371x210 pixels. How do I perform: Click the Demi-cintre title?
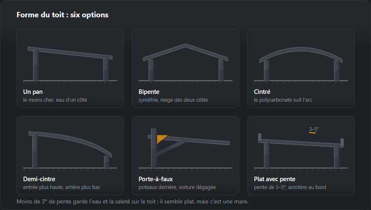click(x=39, y=179)
